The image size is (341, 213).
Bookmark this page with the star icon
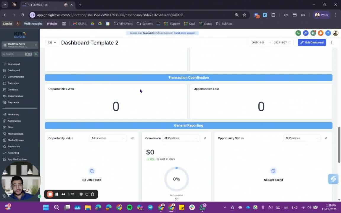click(244, 15)
